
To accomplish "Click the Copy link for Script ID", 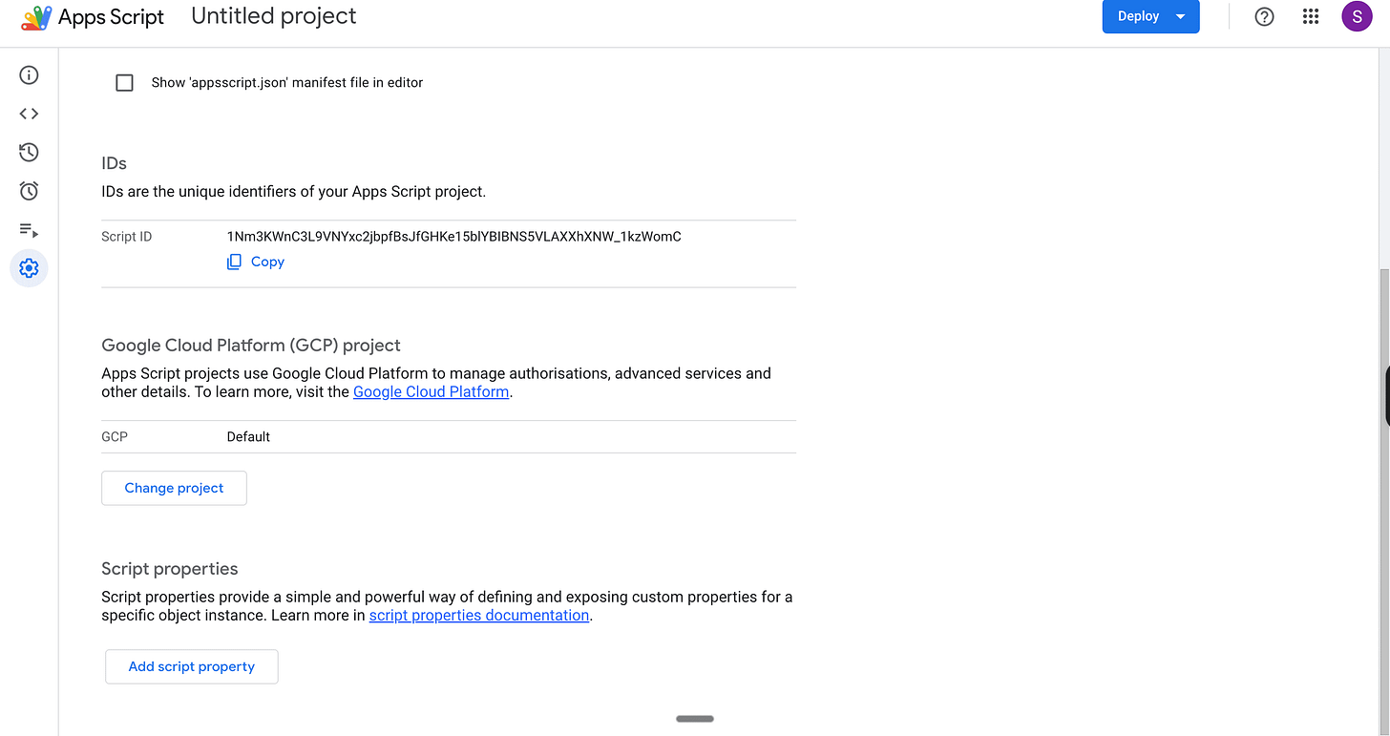I will pyautogui.click(x=267, y=262).
